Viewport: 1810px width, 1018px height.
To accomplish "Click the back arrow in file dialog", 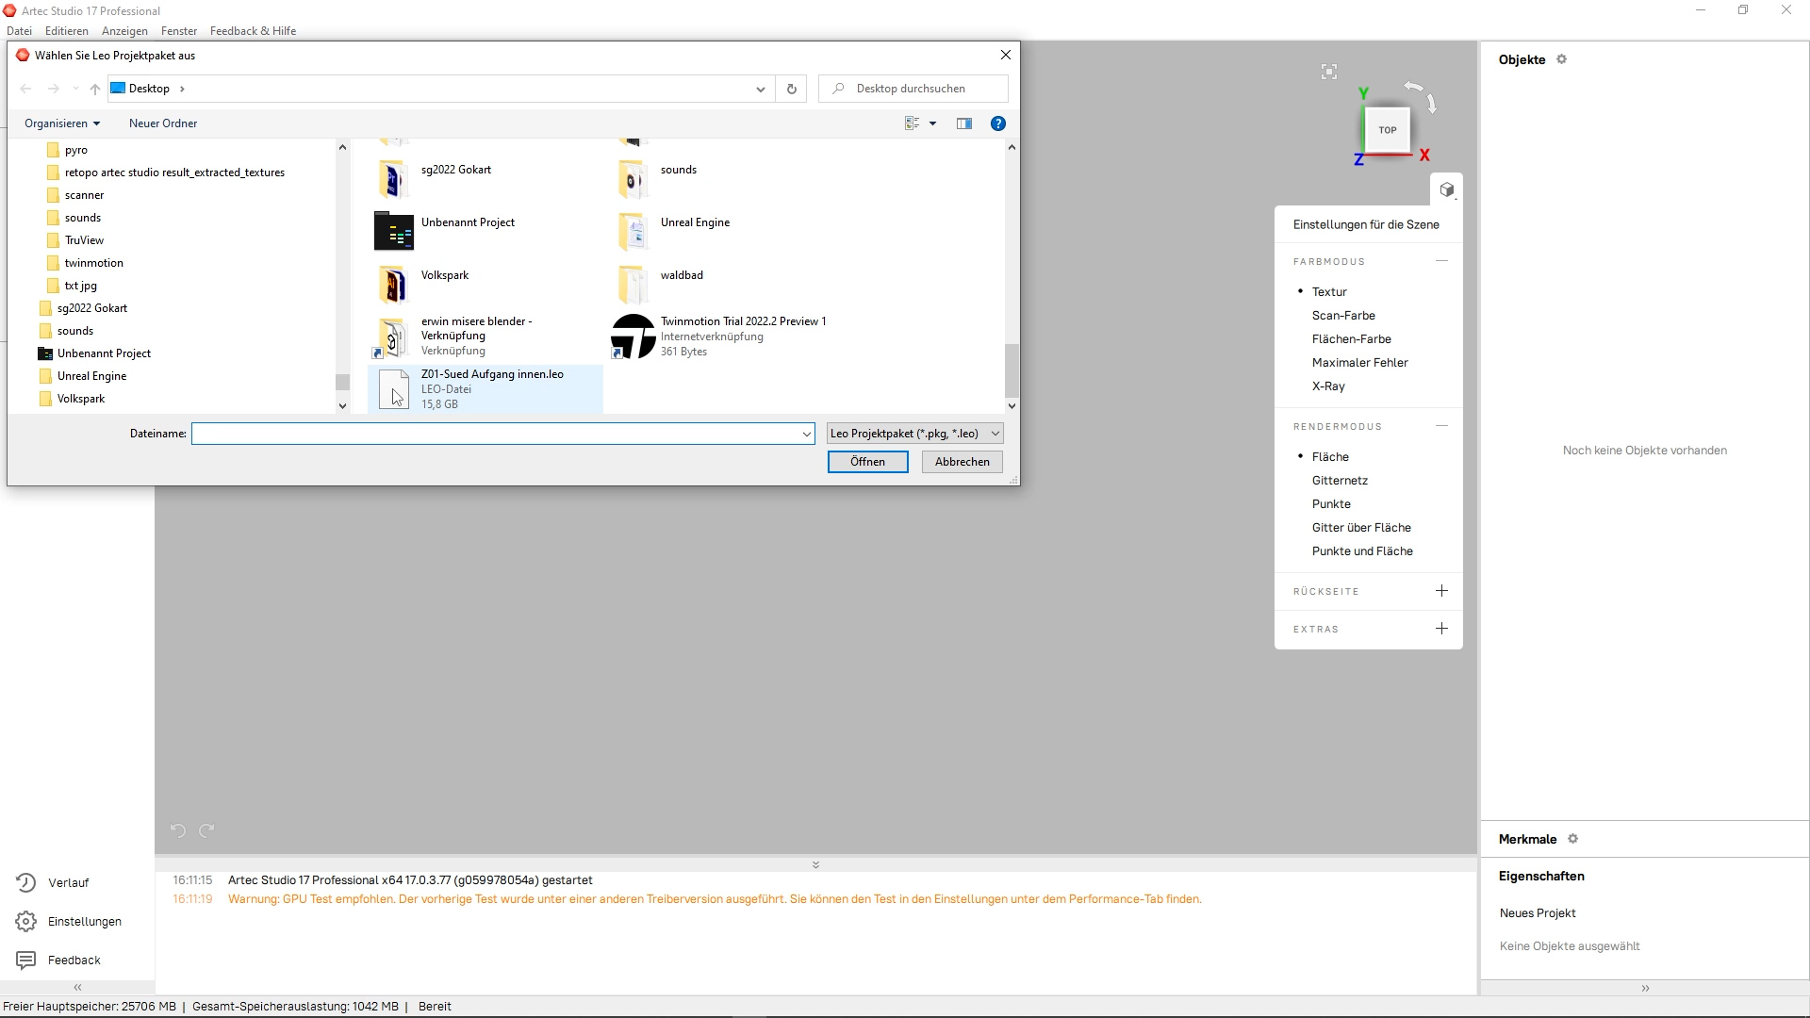I will (x=25, y=89).
